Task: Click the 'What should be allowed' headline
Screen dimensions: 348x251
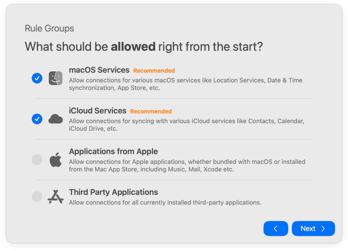Action: click(x=144, y=47)
